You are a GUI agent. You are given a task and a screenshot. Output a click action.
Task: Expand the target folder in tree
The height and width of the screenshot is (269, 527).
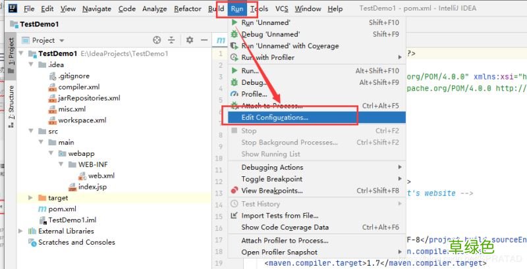[30, 197]
